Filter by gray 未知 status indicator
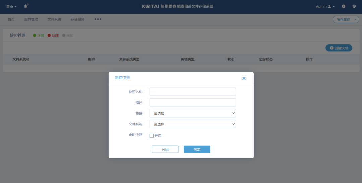Image resolution: width=362 pixels, height=183 pixels. tap(68, 35)
